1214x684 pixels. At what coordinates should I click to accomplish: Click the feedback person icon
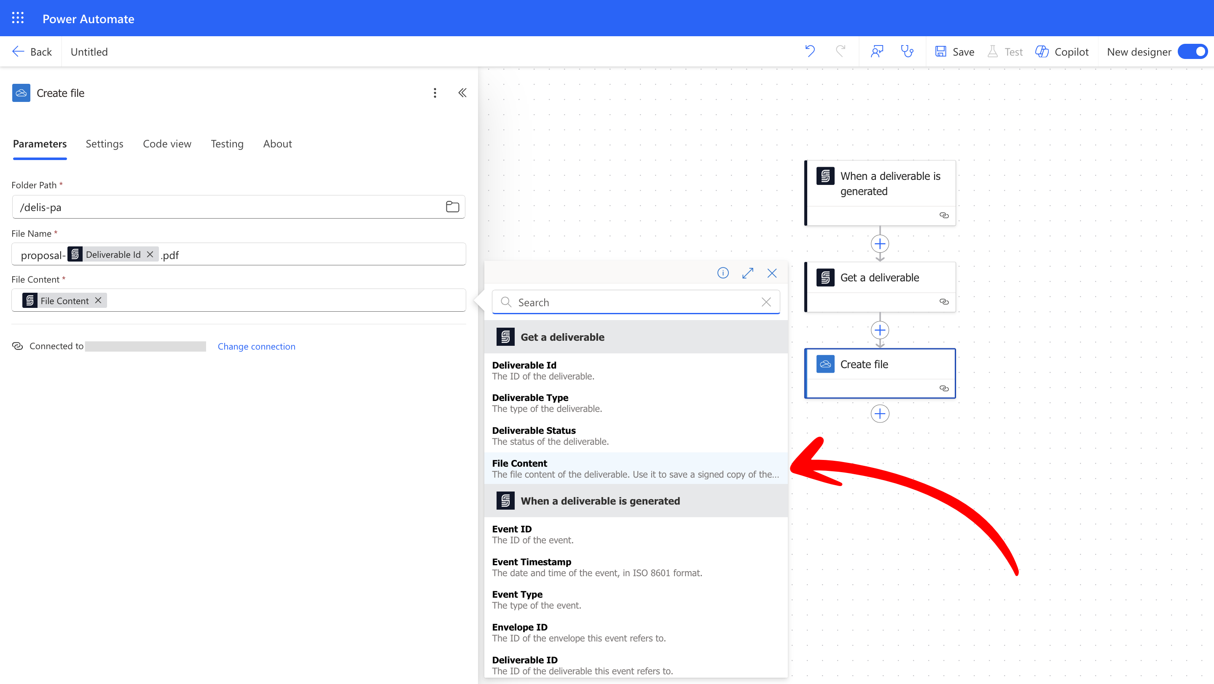coord(877,51)
